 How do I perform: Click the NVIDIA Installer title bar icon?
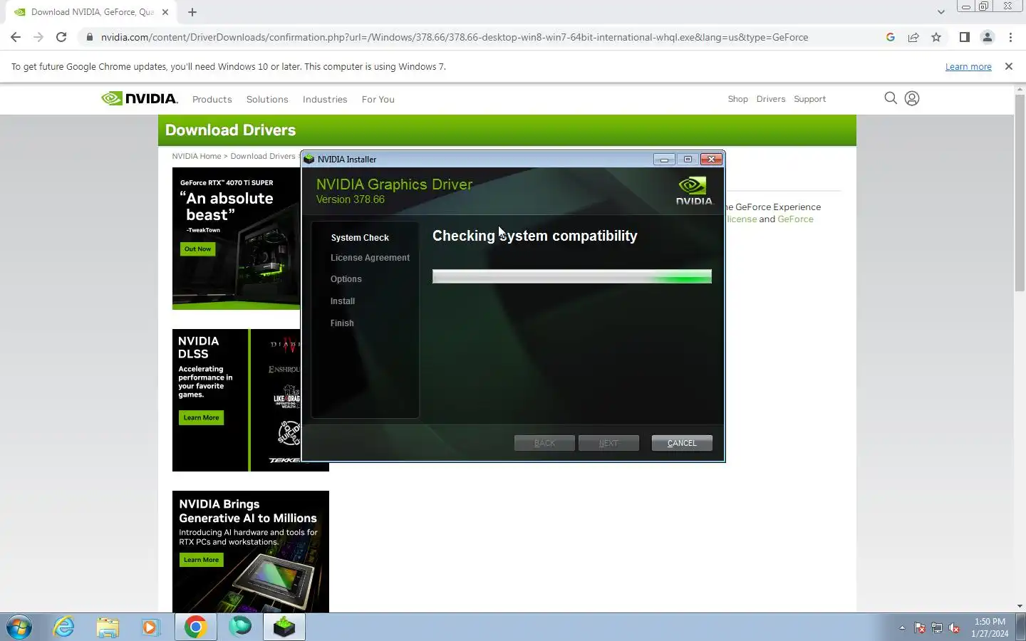[x=309, y=159]
